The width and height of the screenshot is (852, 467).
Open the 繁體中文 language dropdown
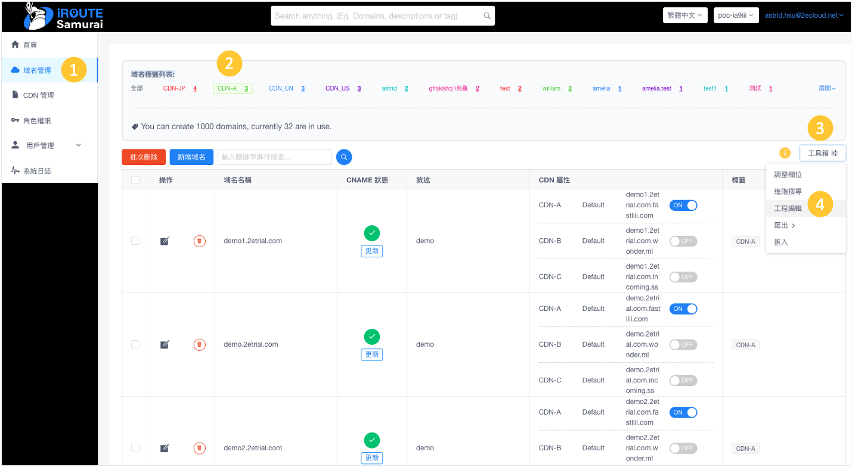pyautogui.click(x=684, y=15)
